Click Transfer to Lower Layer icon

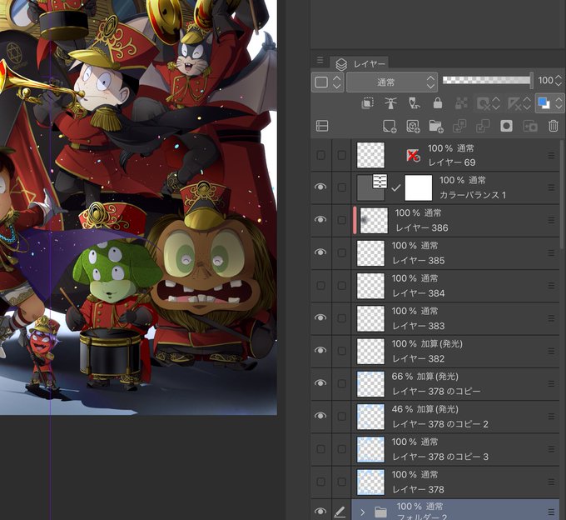click(459, 126)
